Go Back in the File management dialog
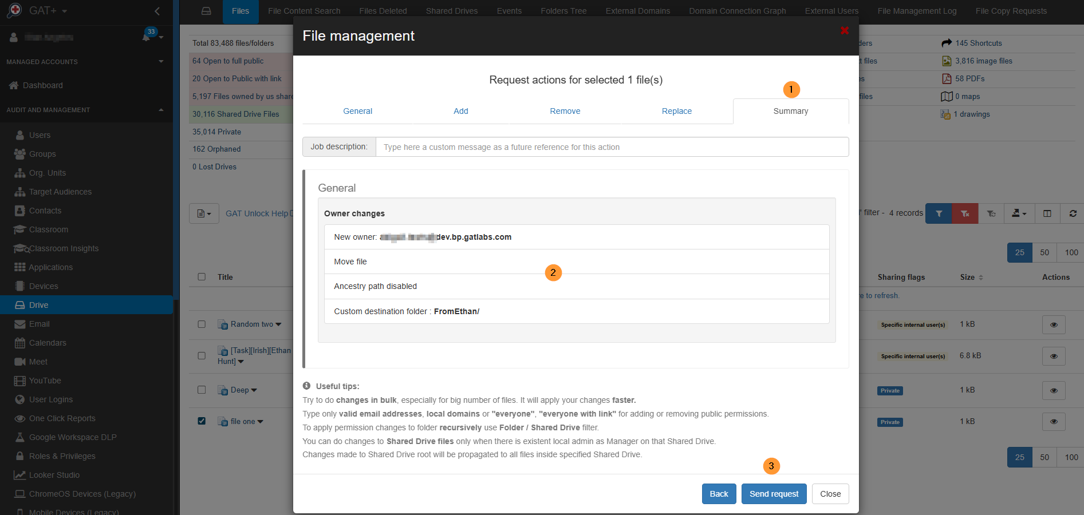This screenshot has height=515, width=1084. click(719, 493)
